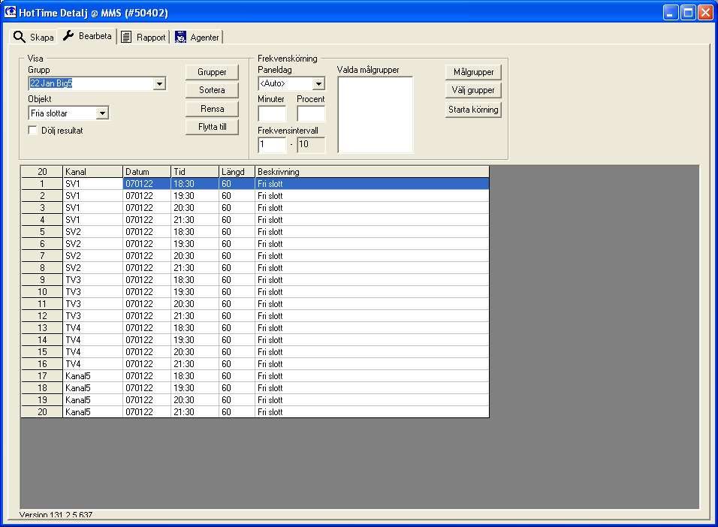Click length 60 in row 11
This screenshot has height=527, width=718.
click(x=237, y=304)
